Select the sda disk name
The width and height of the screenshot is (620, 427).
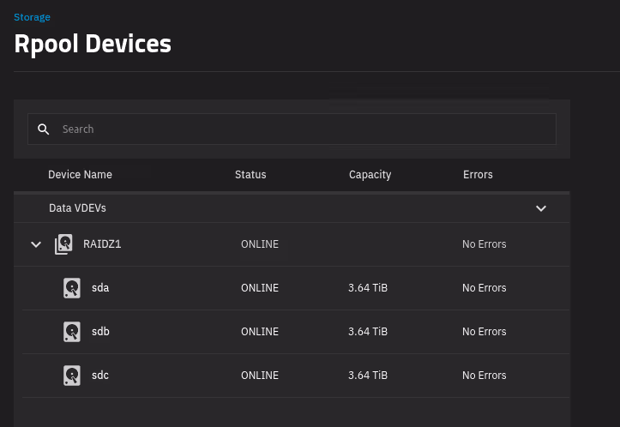pyautogui.click(x=100, y=288)
